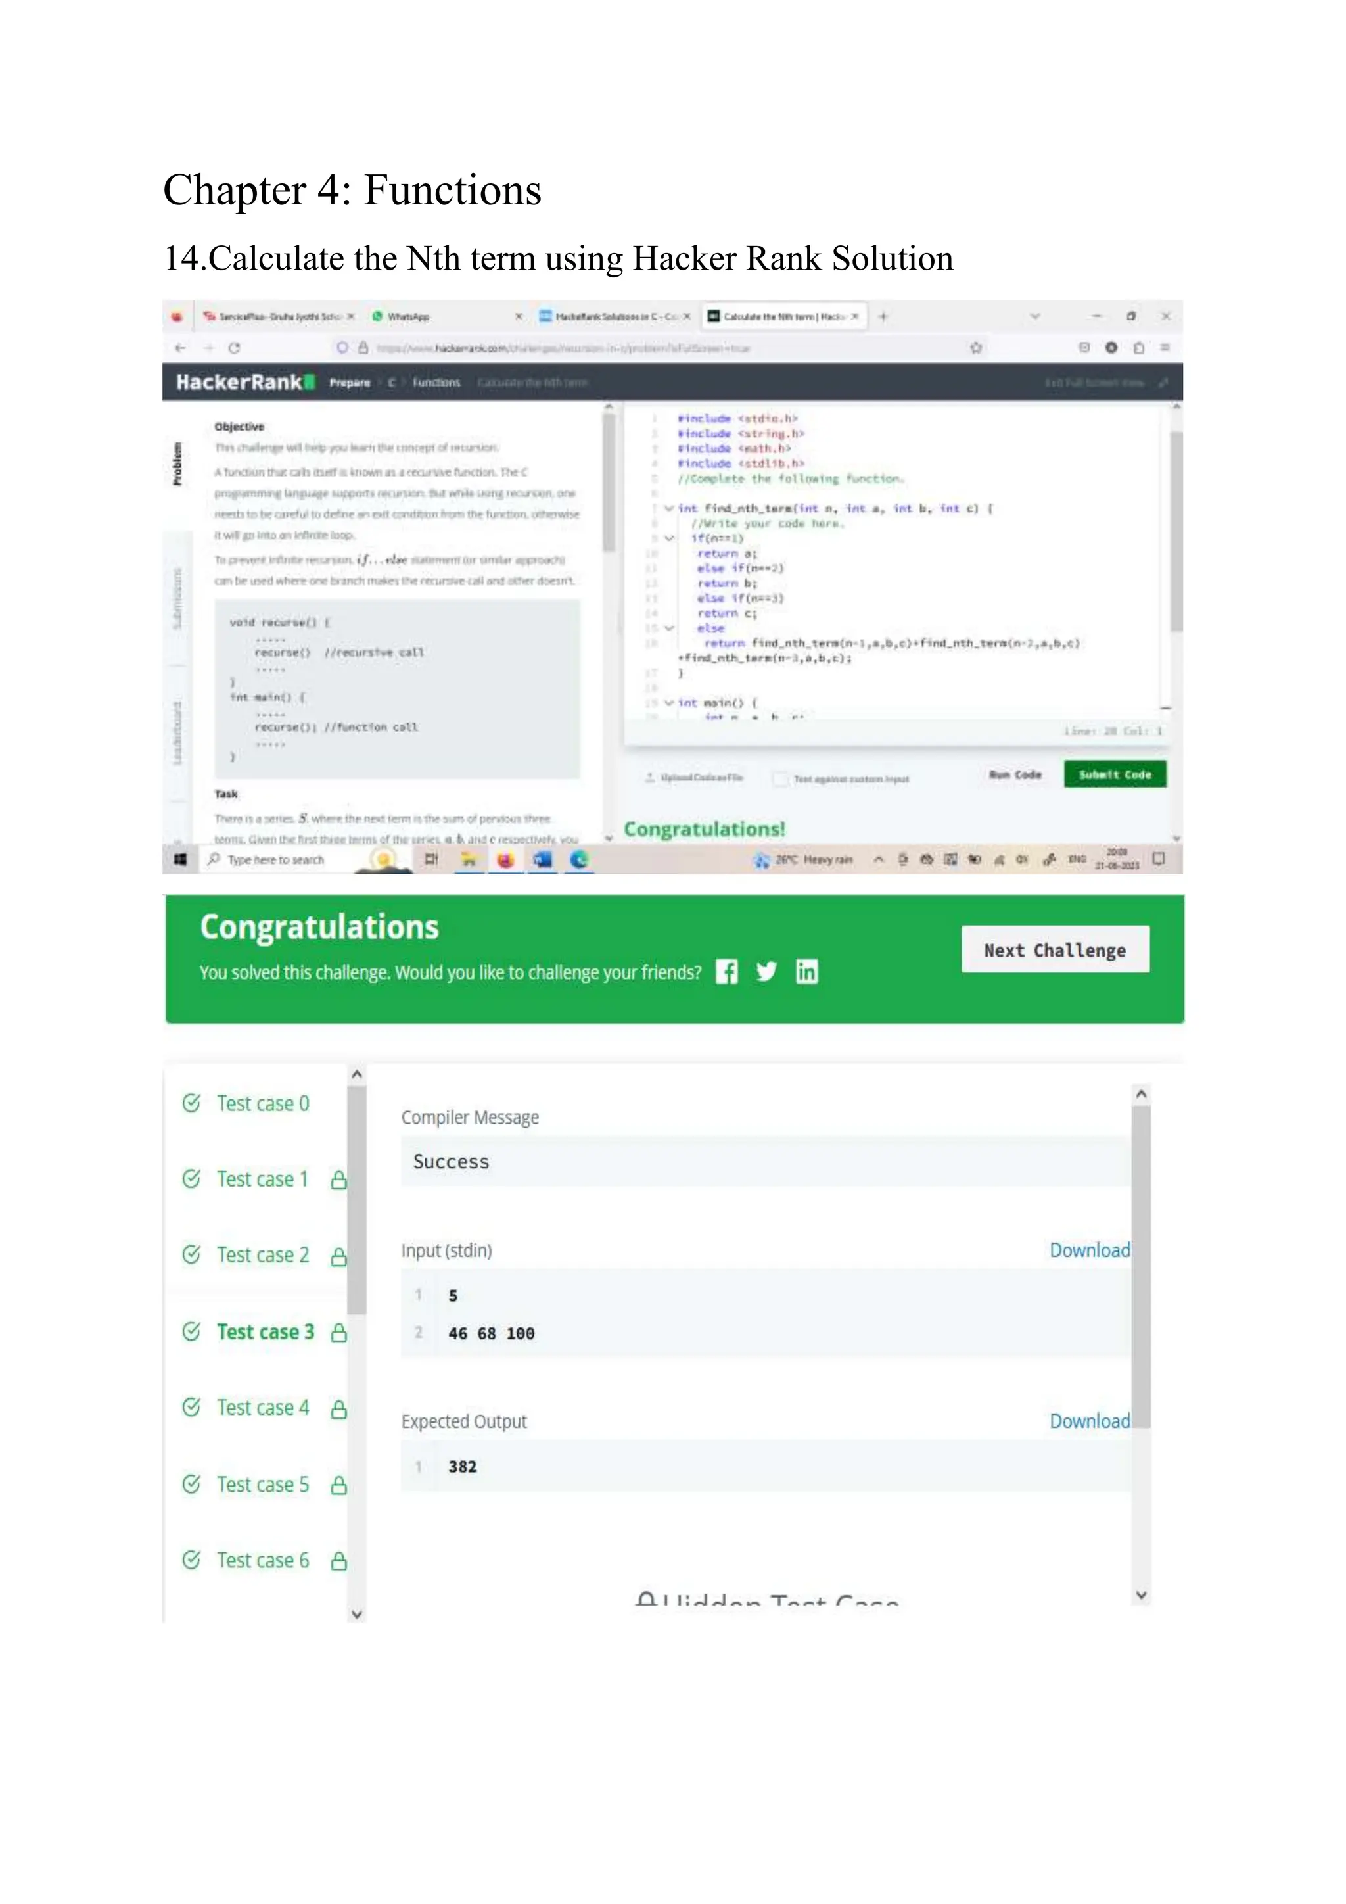Image resolution: width=1346 pixels, height=1904 pixels.
Task: Click the Type here to search box
Action: coord(276,860)
